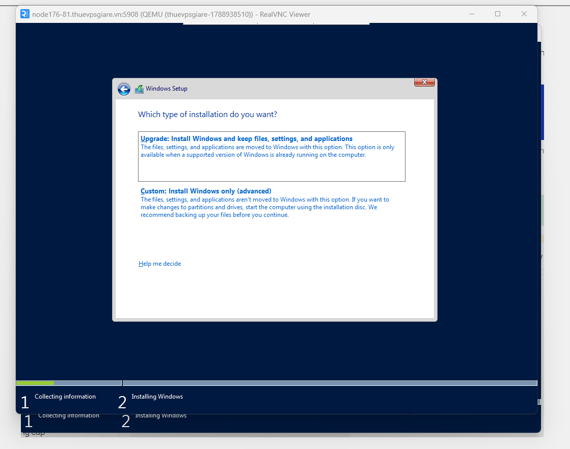Click the Custom option description paragraph

point(265,207)
